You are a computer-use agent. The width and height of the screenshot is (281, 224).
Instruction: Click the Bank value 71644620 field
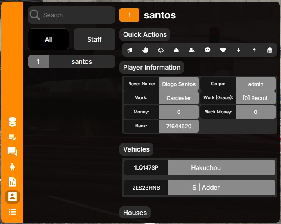179,126
